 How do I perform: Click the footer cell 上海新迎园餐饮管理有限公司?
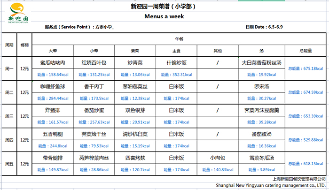tap(299, 179)
